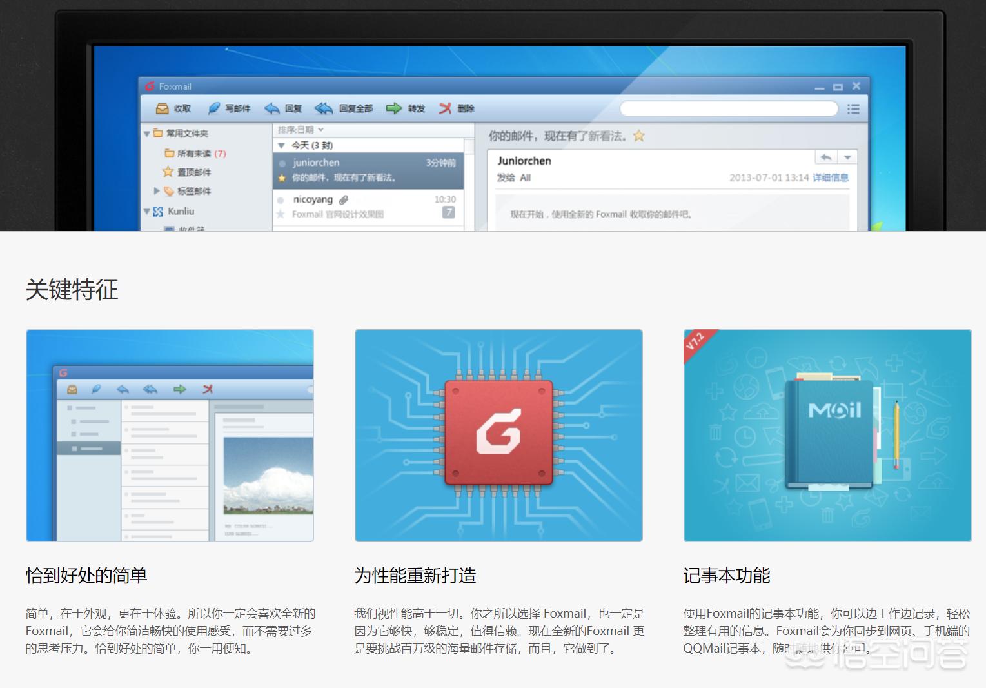
Task: Click the date '2013-07-01 13:14'
Action: pyautogui.click(x=769, y=177)
